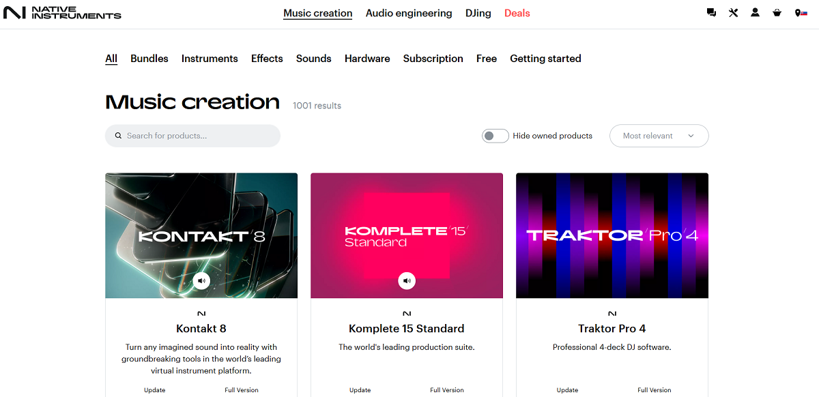Image resolution: width=819 pixels, height=397 pixels.
Task: Play the Kontakt 8 audio preview speaker icon
Action: coord(201,280)
